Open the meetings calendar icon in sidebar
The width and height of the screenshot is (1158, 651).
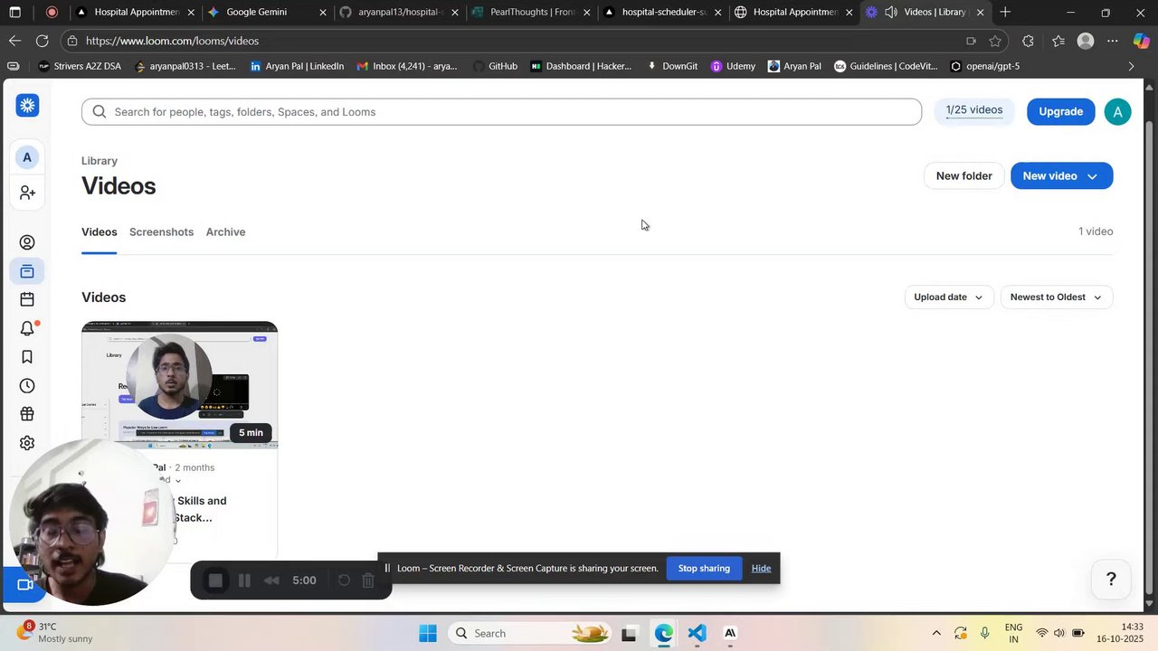(27, 299)
